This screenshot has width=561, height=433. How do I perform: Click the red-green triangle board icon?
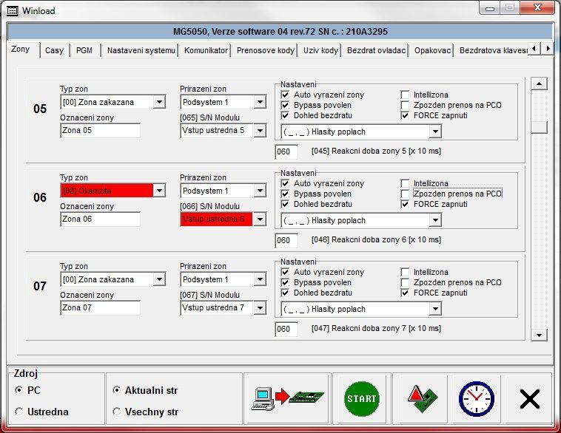click(420, 398)
